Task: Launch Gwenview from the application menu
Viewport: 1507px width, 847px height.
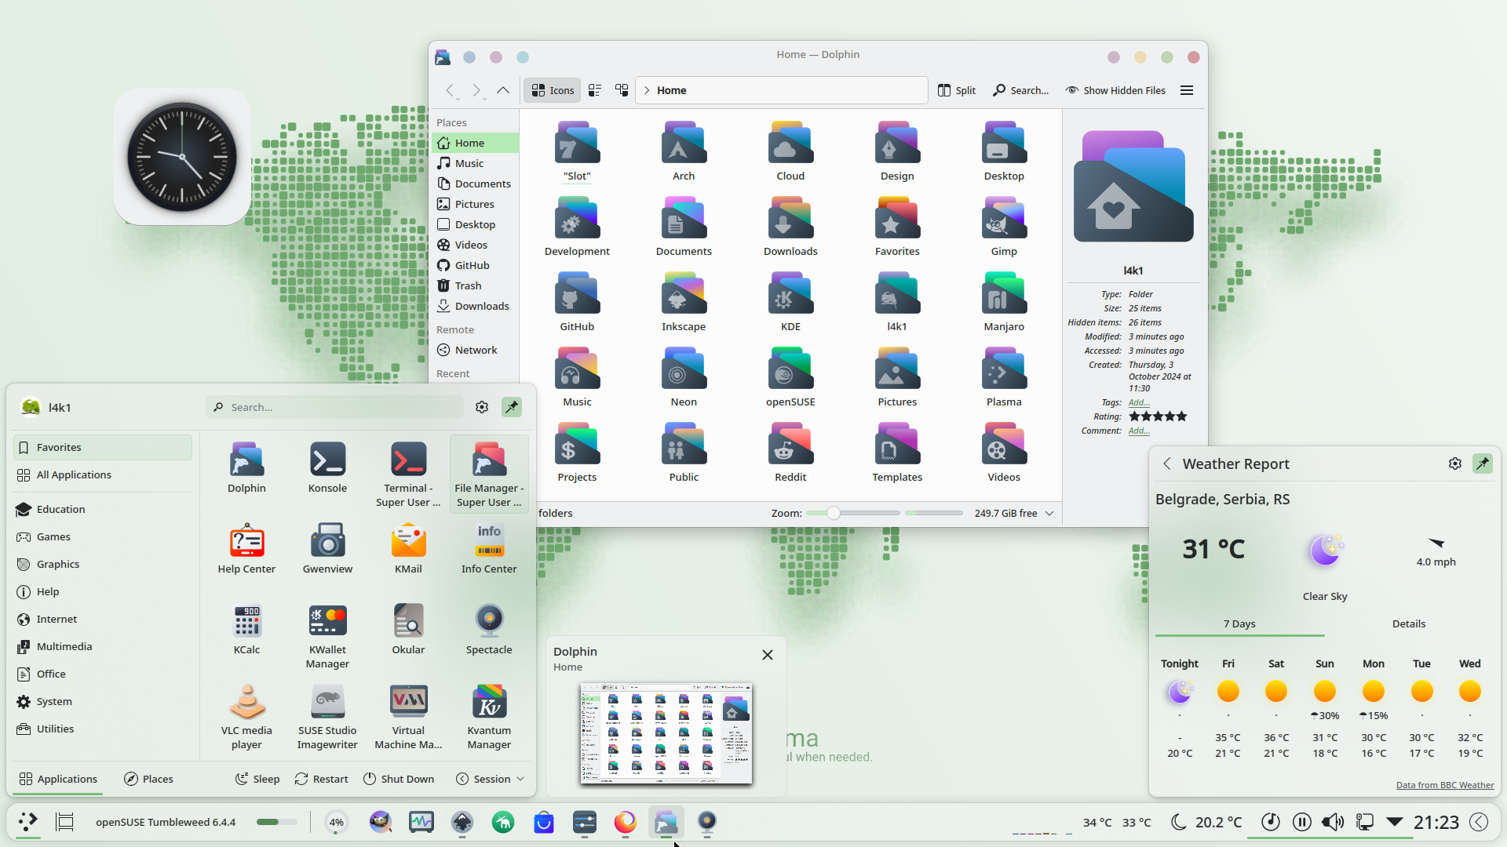Action: coord(327,549)
